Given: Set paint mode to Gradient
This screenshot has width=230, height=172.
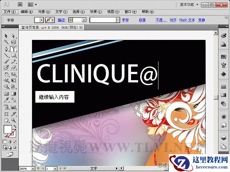Looking at the screenshot, I should 10,142.
